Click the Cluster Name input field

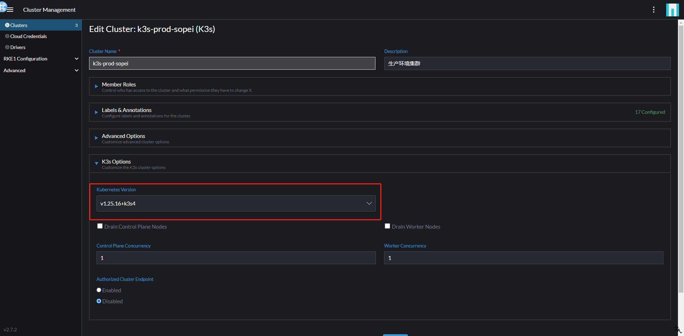click(232, 63)
